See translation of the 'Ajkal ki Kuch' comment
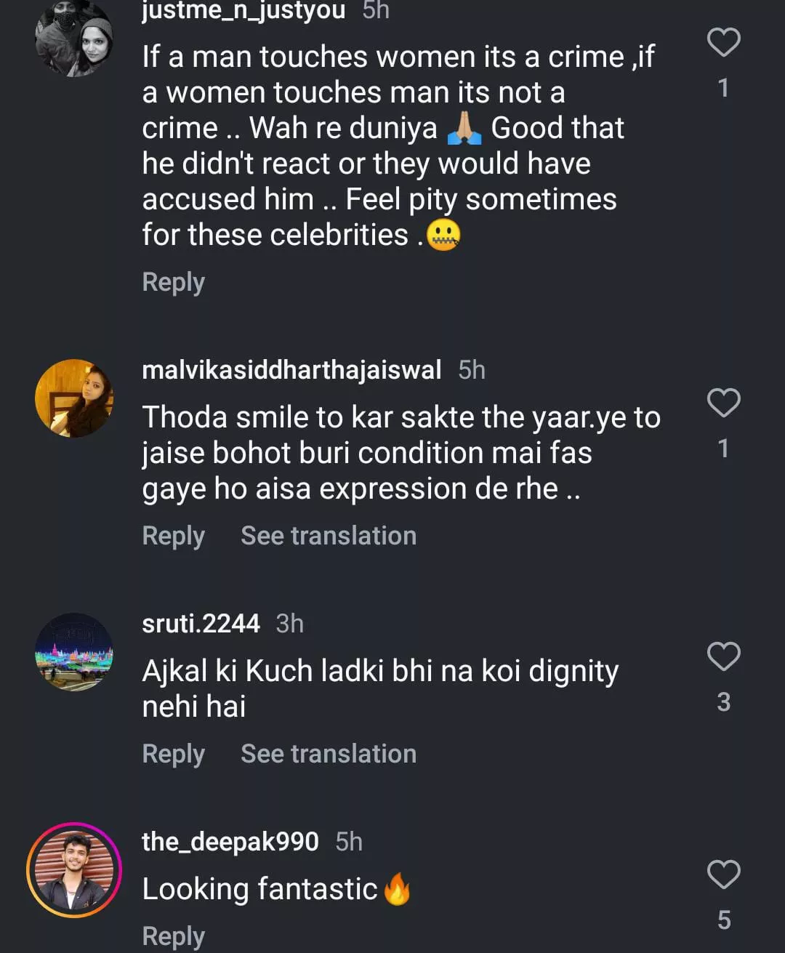785x953 pixels. 329,754
